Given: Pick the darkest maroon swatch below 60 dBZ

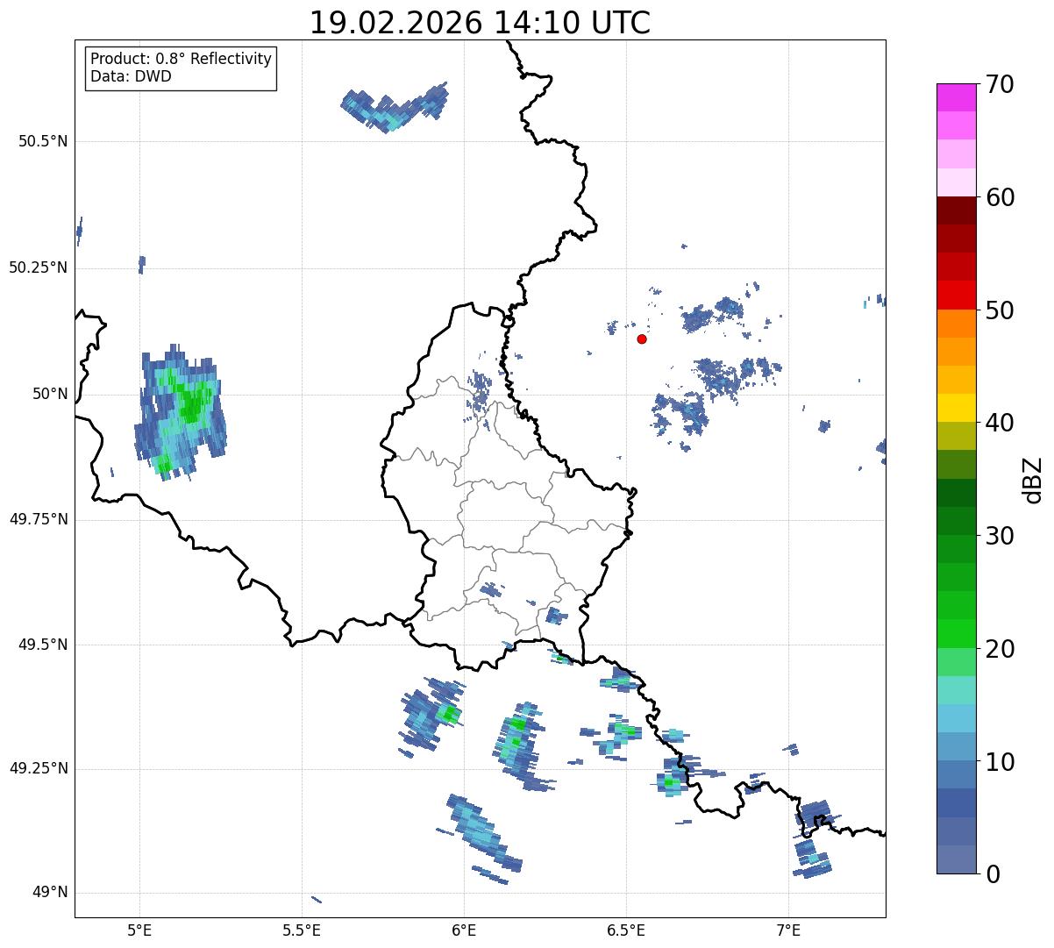Looking at the screenshot, I should tap(957, 210).
